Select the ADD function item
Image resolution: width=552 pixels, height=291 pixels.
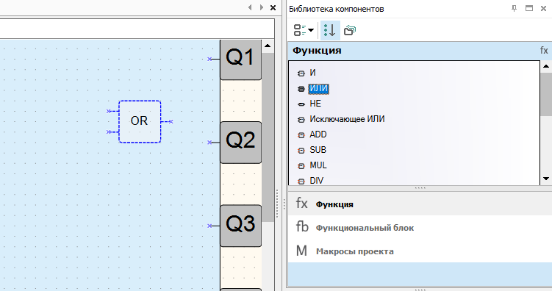(x=318, y=134)
